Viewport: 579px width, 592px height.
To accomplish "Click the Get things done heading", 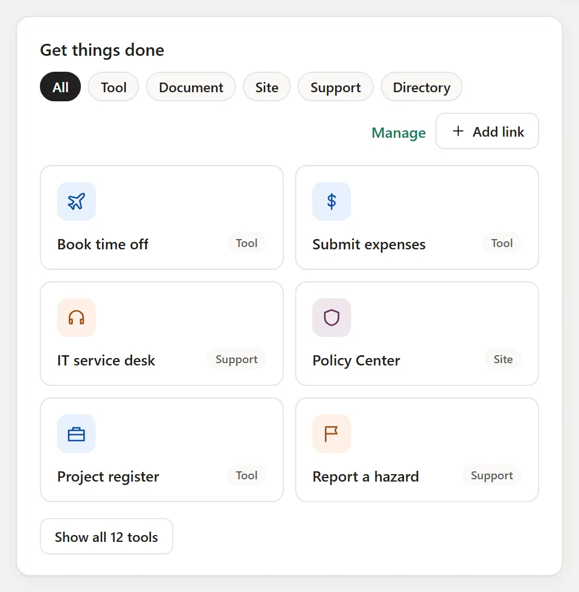I will (102, 50).
